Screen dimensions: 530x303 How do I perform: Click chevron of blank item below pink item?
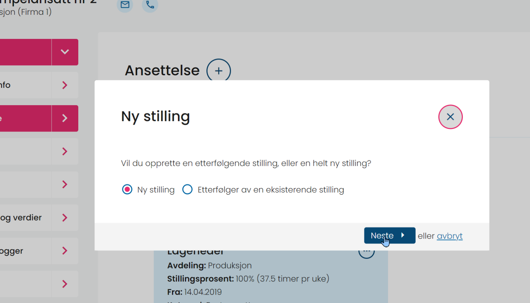point(65,151)
